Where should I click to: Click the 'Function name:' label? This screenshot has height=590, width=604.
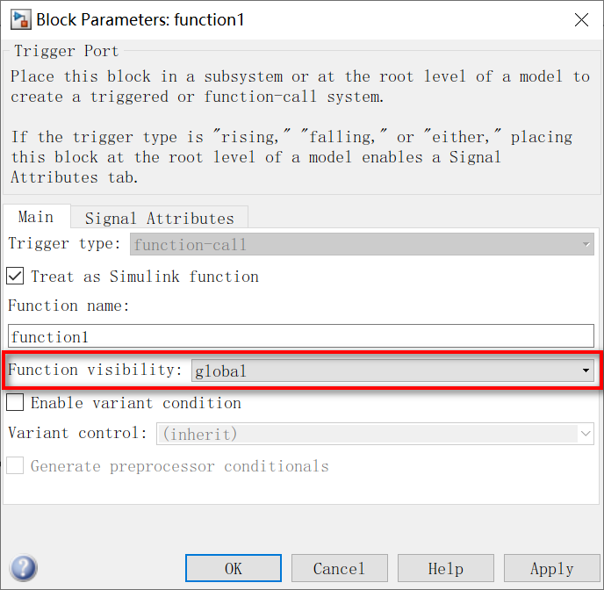(68, 306)
